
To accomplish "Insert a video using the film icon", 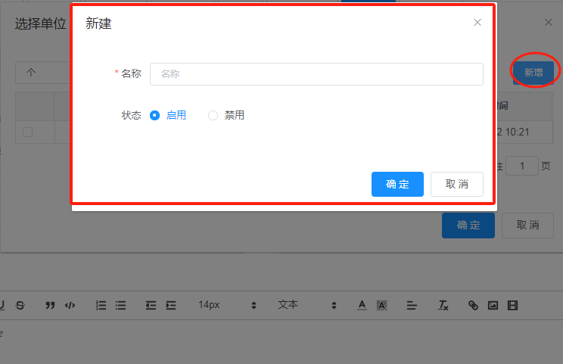I will 513,305.
